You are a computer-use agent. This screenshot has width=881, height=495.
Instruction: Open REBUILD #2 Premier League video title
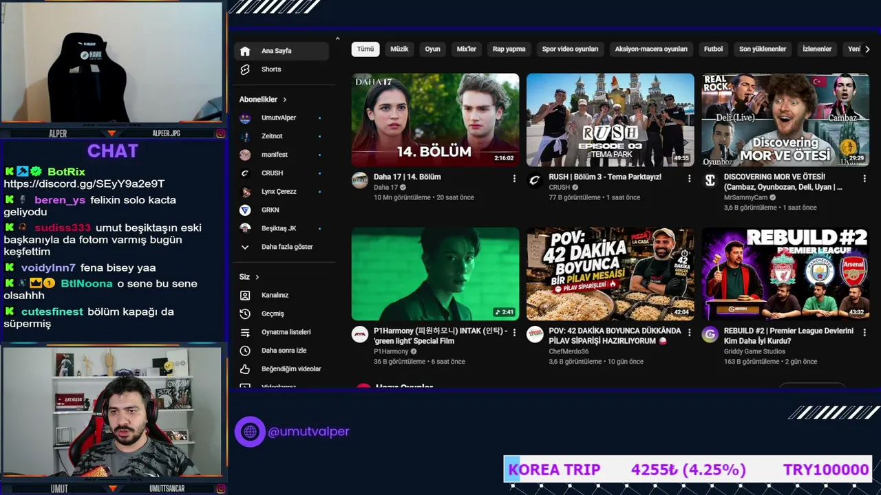coord(789,335)
